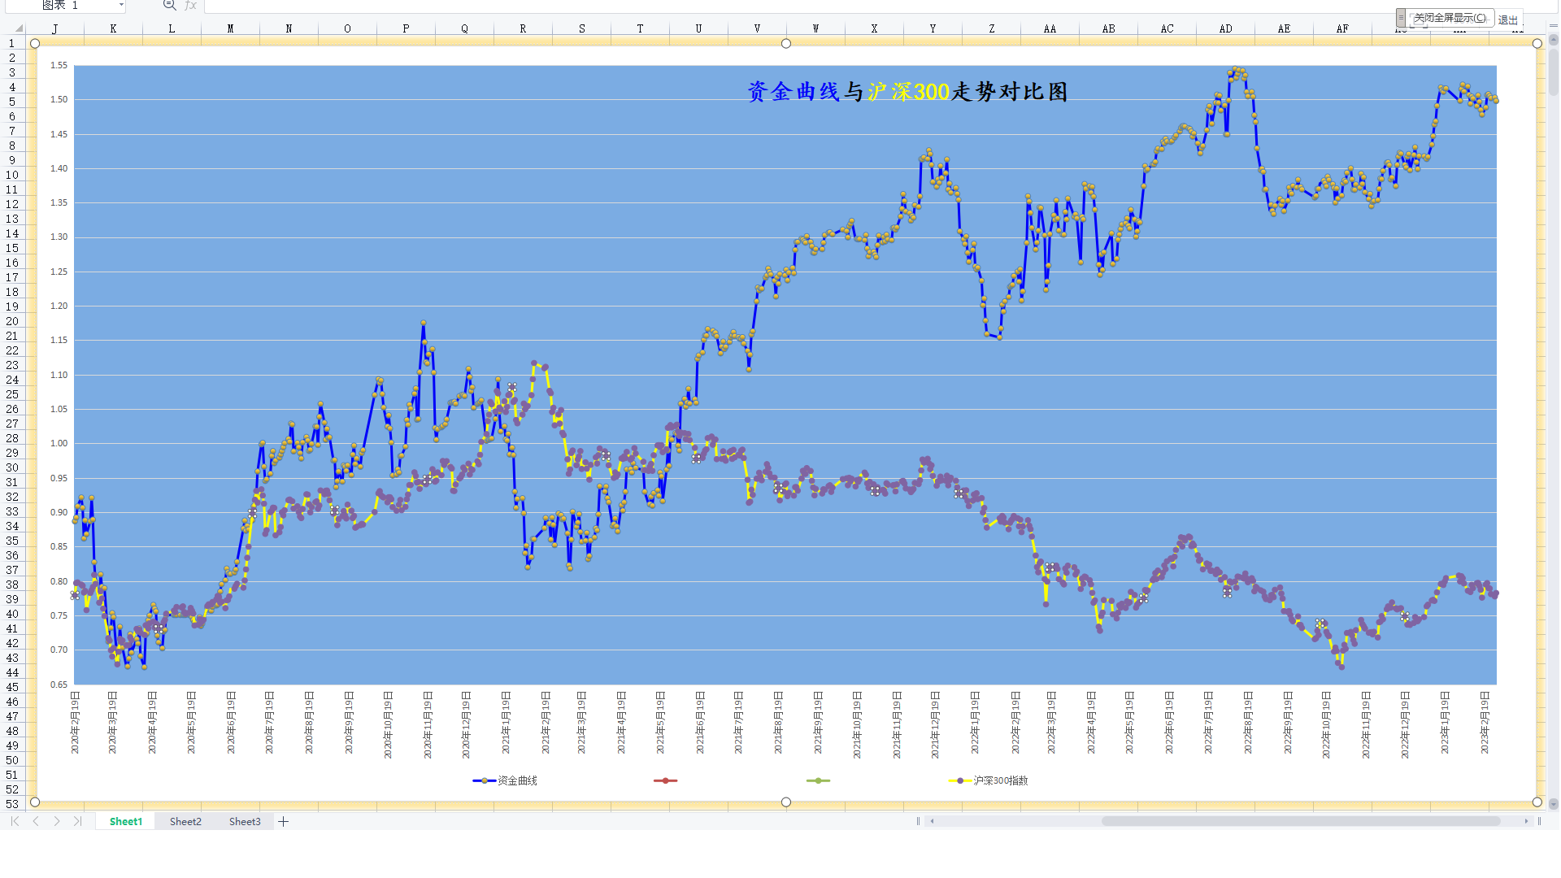Switch to Sheet3 tab
Image resolution: width=1561 pixels, height=878 pixels.
click(x=245, y=822)
